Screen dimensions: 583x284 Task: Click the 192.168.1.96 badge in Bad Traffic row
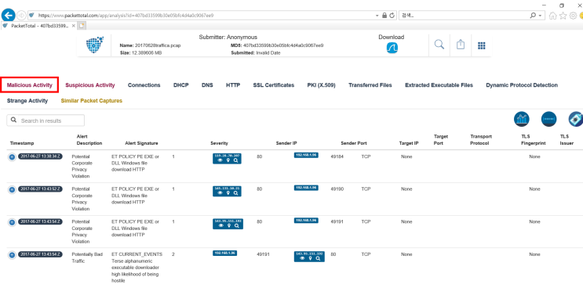point(225,253)
